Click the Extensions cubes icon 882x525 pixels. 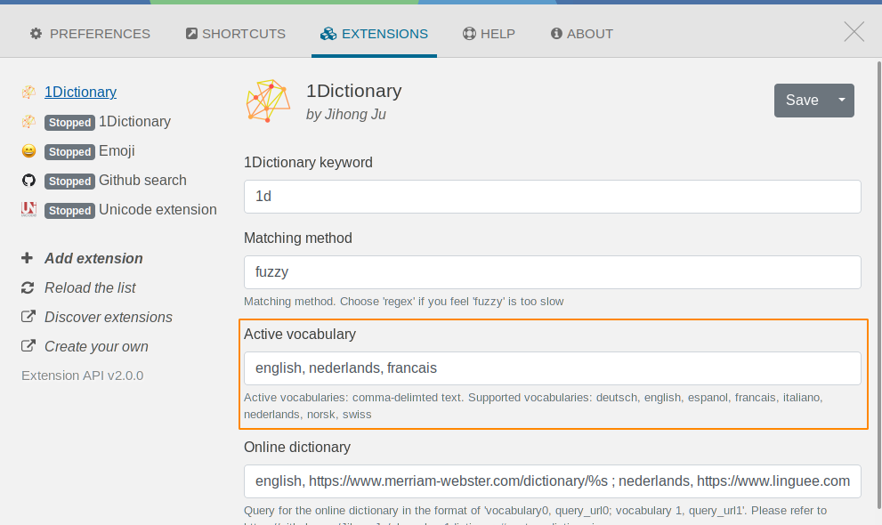328,34
